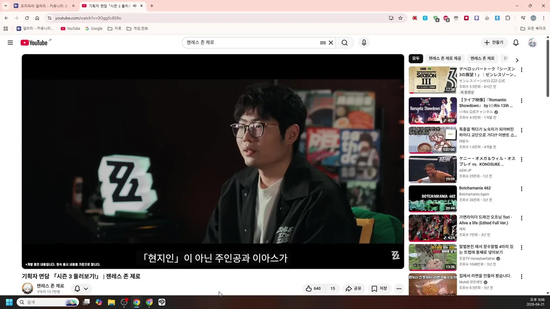Open on-screen keyboard in search box
Image resolution: width=550 pixels, height=309 pixels.
click(323, 42)
